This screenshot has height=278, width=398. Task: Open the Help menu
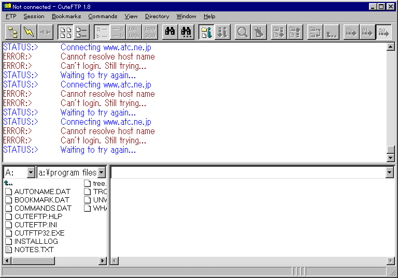[x=209, y=16]
